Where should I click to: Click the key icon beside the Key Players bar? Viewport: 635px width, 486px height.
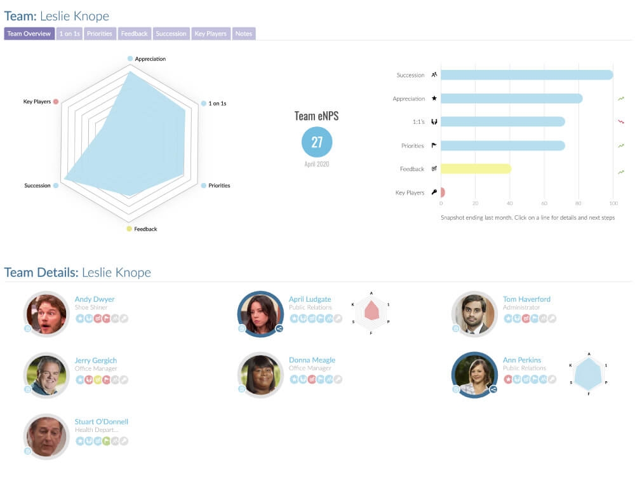click(x=434, y=191)
